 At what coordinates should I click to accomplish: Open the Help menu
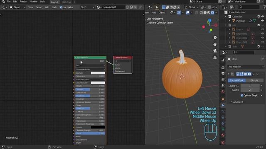(42, 2)
